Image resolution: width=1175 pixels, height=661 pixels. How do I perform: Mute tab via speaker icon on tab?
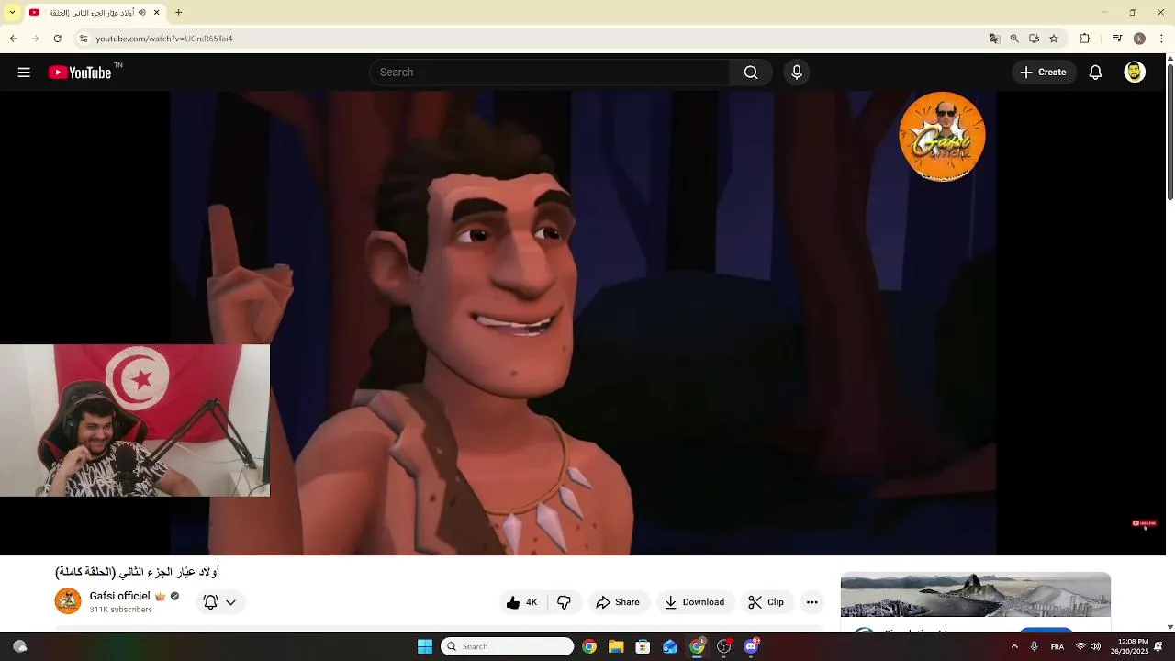click(141, 13)
